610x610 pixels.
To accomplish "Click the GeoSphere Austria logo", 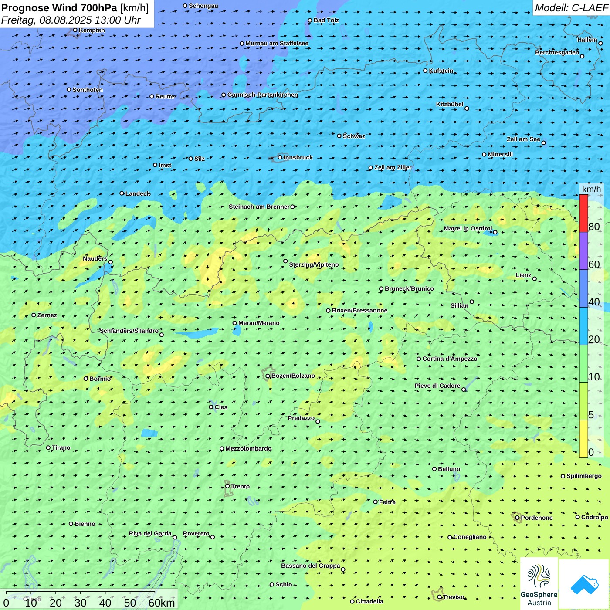I will [x=539, y=584].
